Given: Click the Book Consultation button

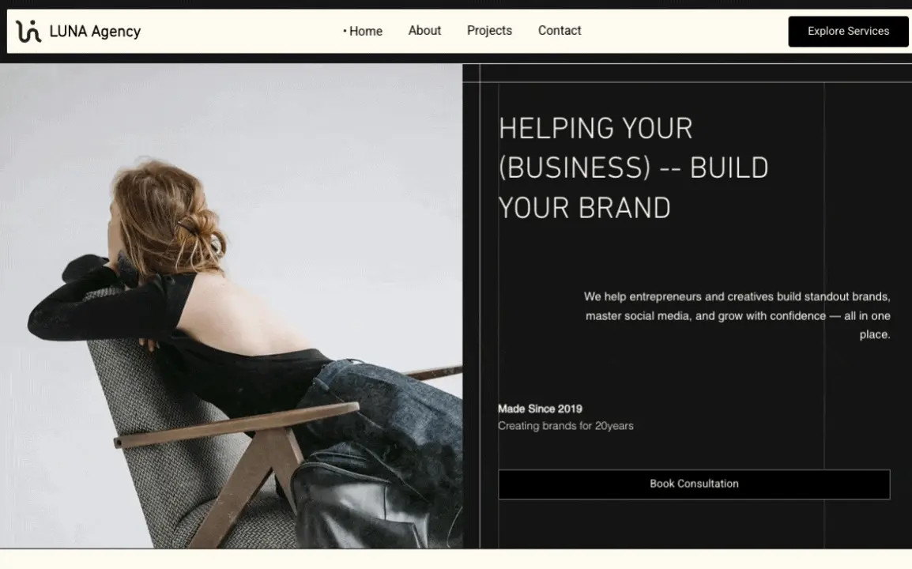Looking at the screenshot, I should (x=694, y=484).
